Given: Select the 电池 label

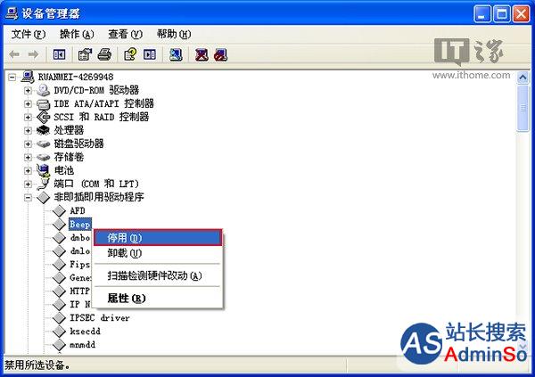Looking at the screenshot, I should click(64, 170).
